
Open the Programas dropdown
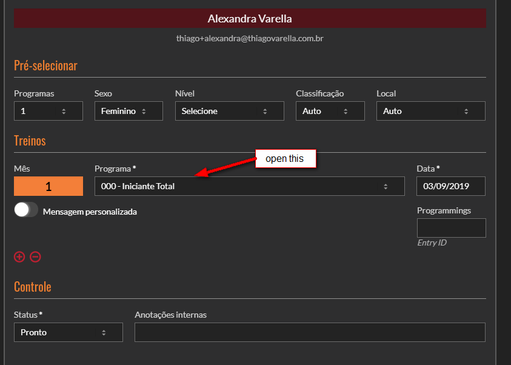(x=48, y=111)
